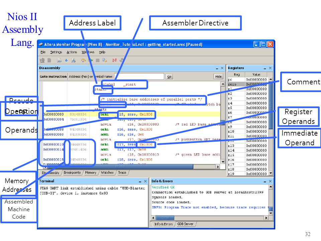Open the Help menu

tap(102, 52)
